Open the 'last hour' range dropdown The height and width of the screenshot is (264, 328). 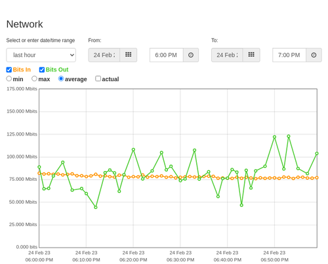tap(41, 55)
